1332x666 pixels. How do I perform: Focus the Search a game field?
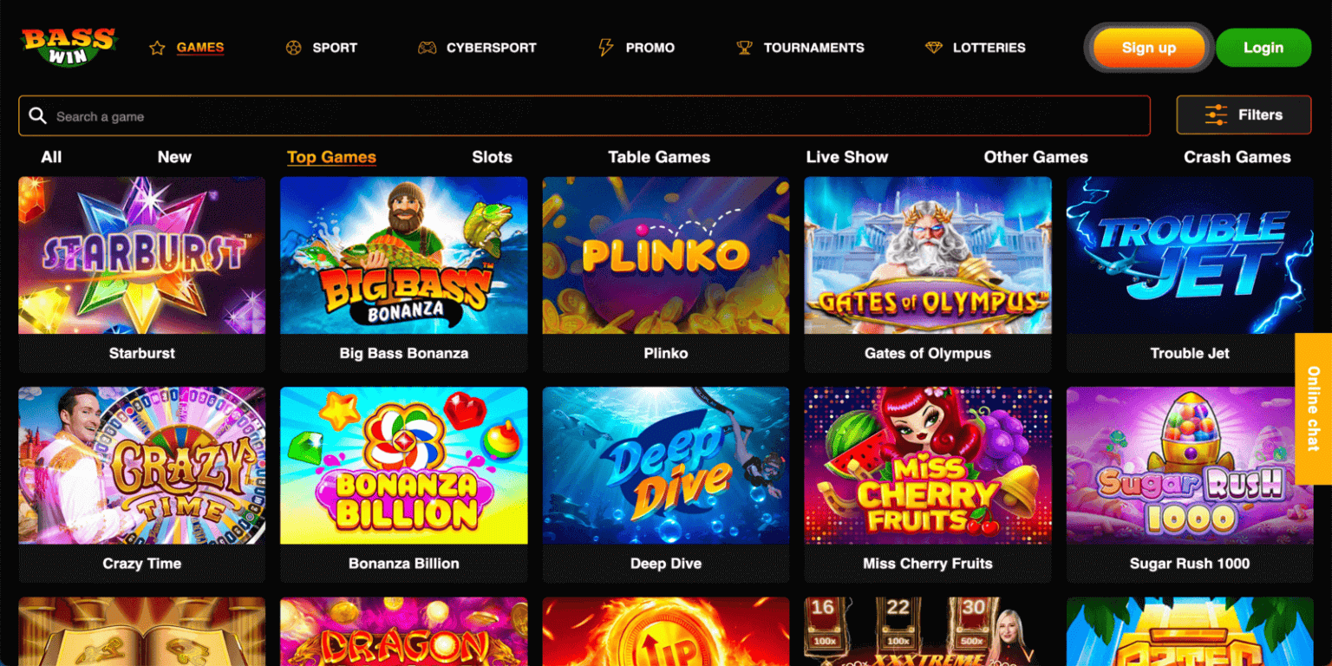[x=584, y=115]
